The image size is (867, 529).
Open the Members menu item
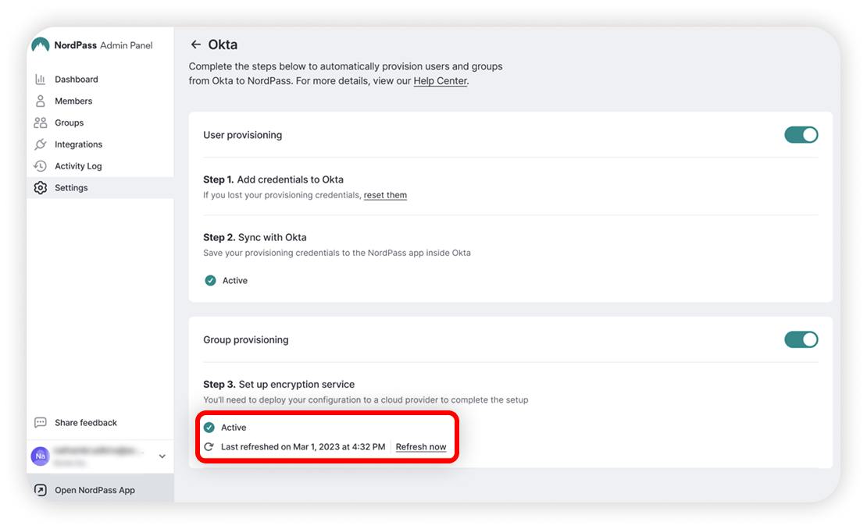pos(100,101)
